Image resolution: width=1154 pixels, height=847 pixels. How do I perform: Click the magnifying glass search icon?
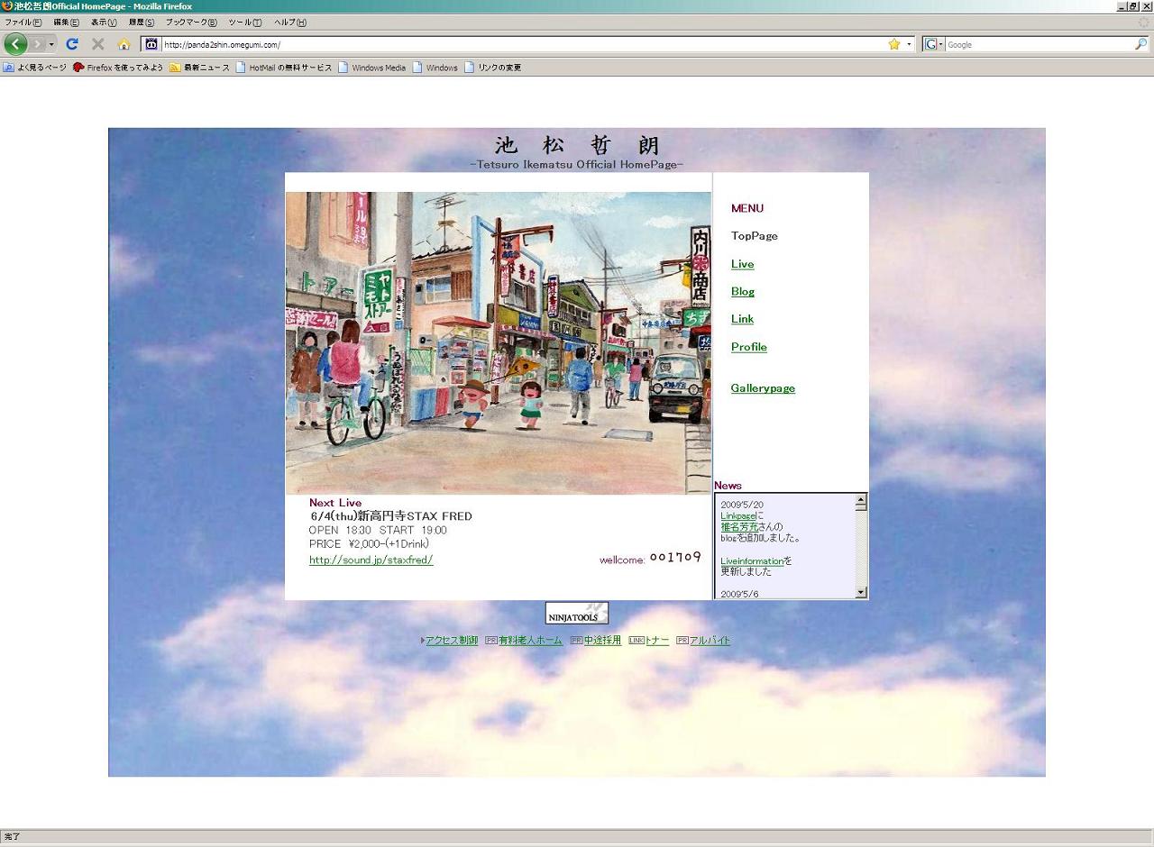point(1140,44)
